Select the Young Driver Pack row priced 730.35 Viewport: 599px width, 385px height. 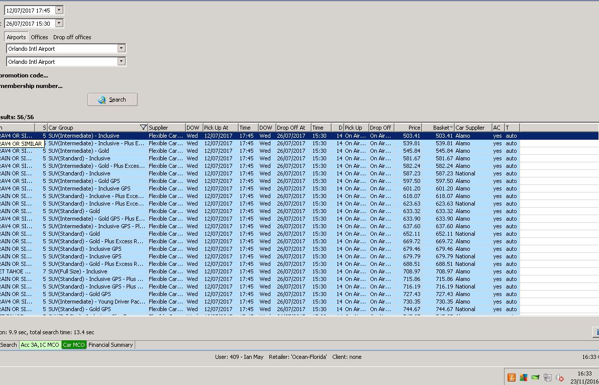[260, 302]
